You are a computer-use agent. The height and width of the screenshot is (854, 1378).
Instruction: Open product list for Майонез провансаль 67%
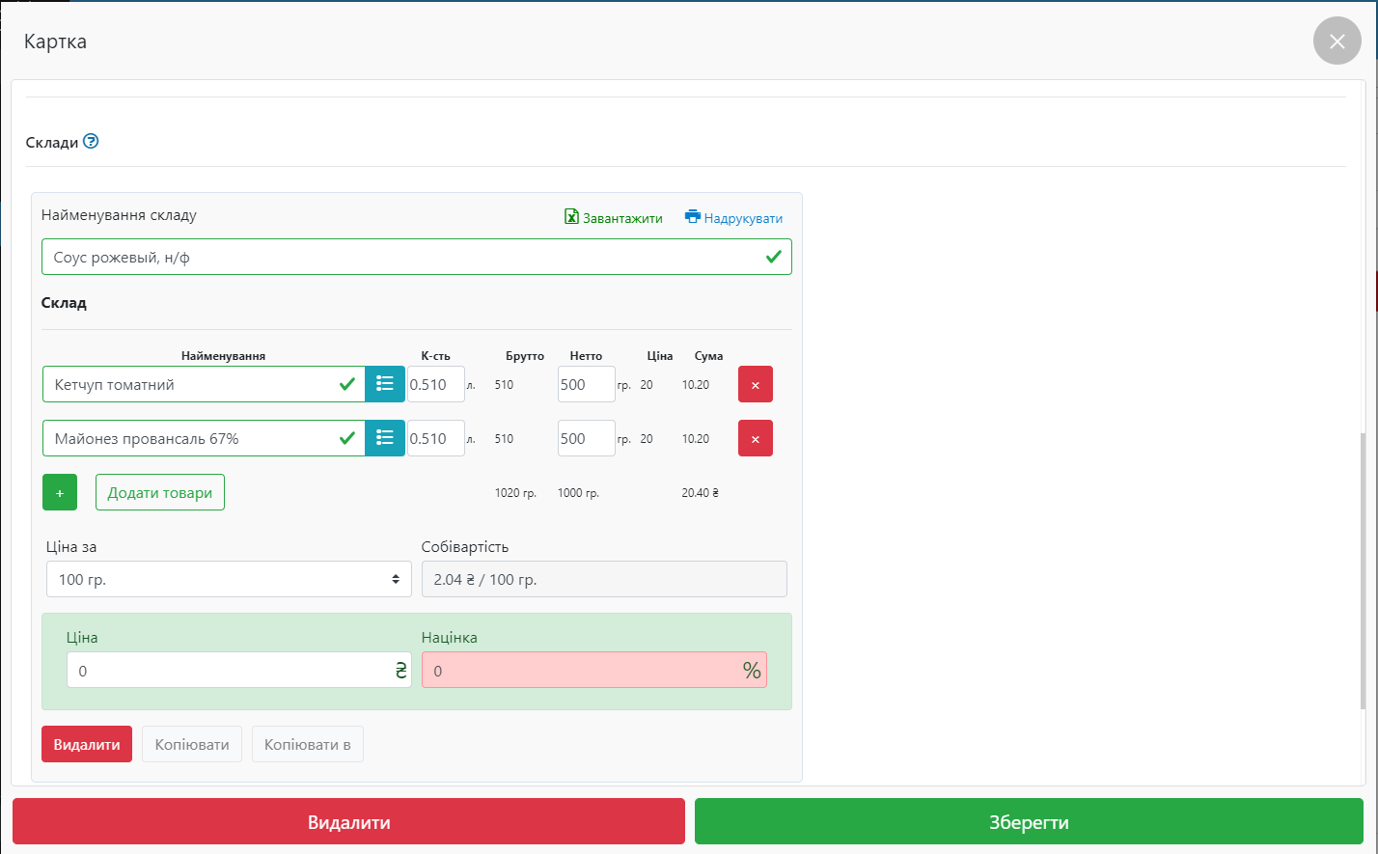point(384,438)
